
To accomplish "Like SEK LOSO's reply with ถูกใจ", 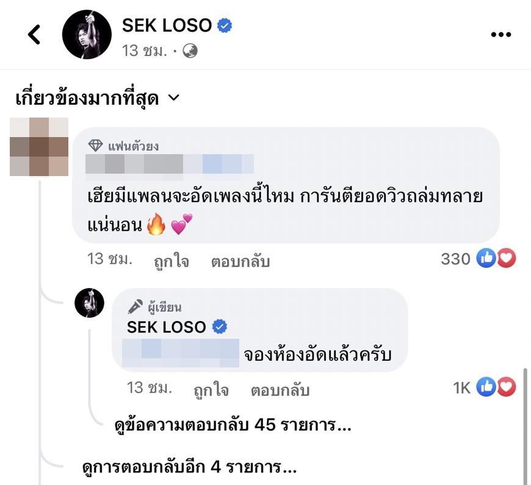I will point(211,390).
